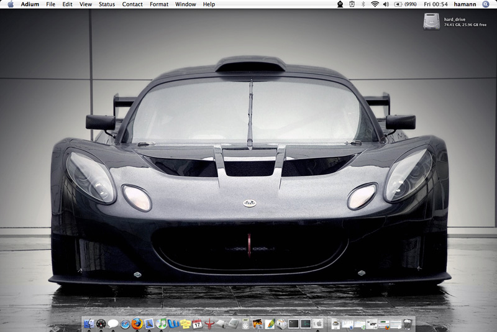Open the Contact menu
The height and width of the screenshot is (332, 497).
click(132, 4)
